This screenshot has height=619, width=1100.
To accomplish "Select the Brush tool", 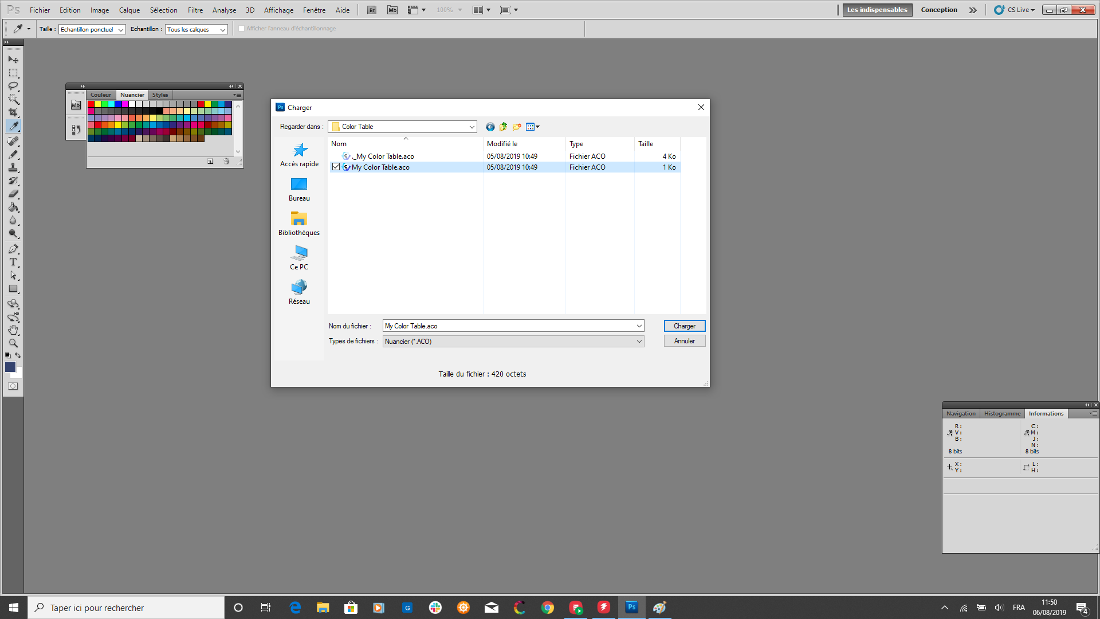I will click(13, 154).
